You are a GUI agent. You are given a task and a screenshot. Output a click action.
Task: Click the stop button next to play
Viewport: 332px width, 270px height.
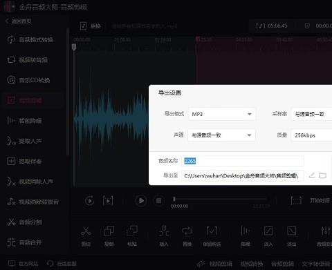click(x=158, y=201)
